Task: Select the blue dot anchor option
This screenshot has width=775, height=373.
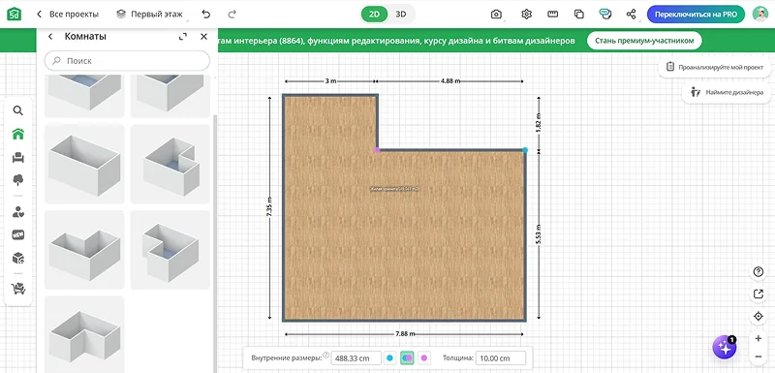Action: tap(390, 358)
